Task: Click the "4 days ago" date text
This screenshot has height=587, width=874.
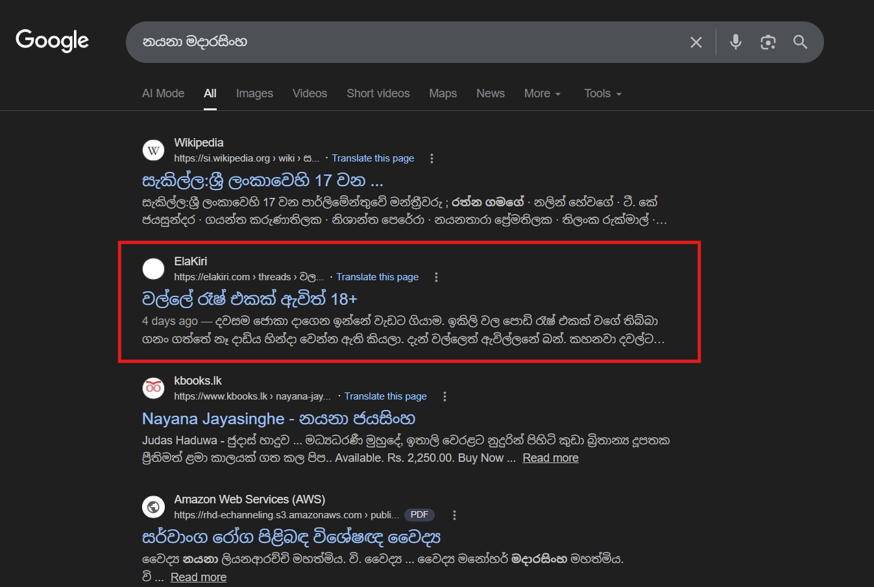Action: click(x=170, y=321)
